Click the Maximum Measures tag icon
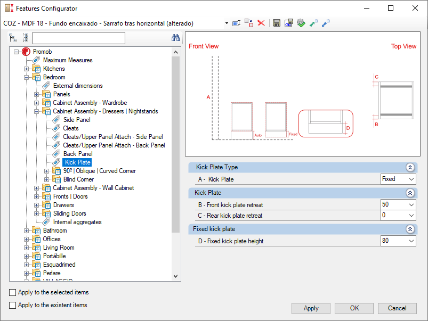428x321 pixels. pos(36,60)
